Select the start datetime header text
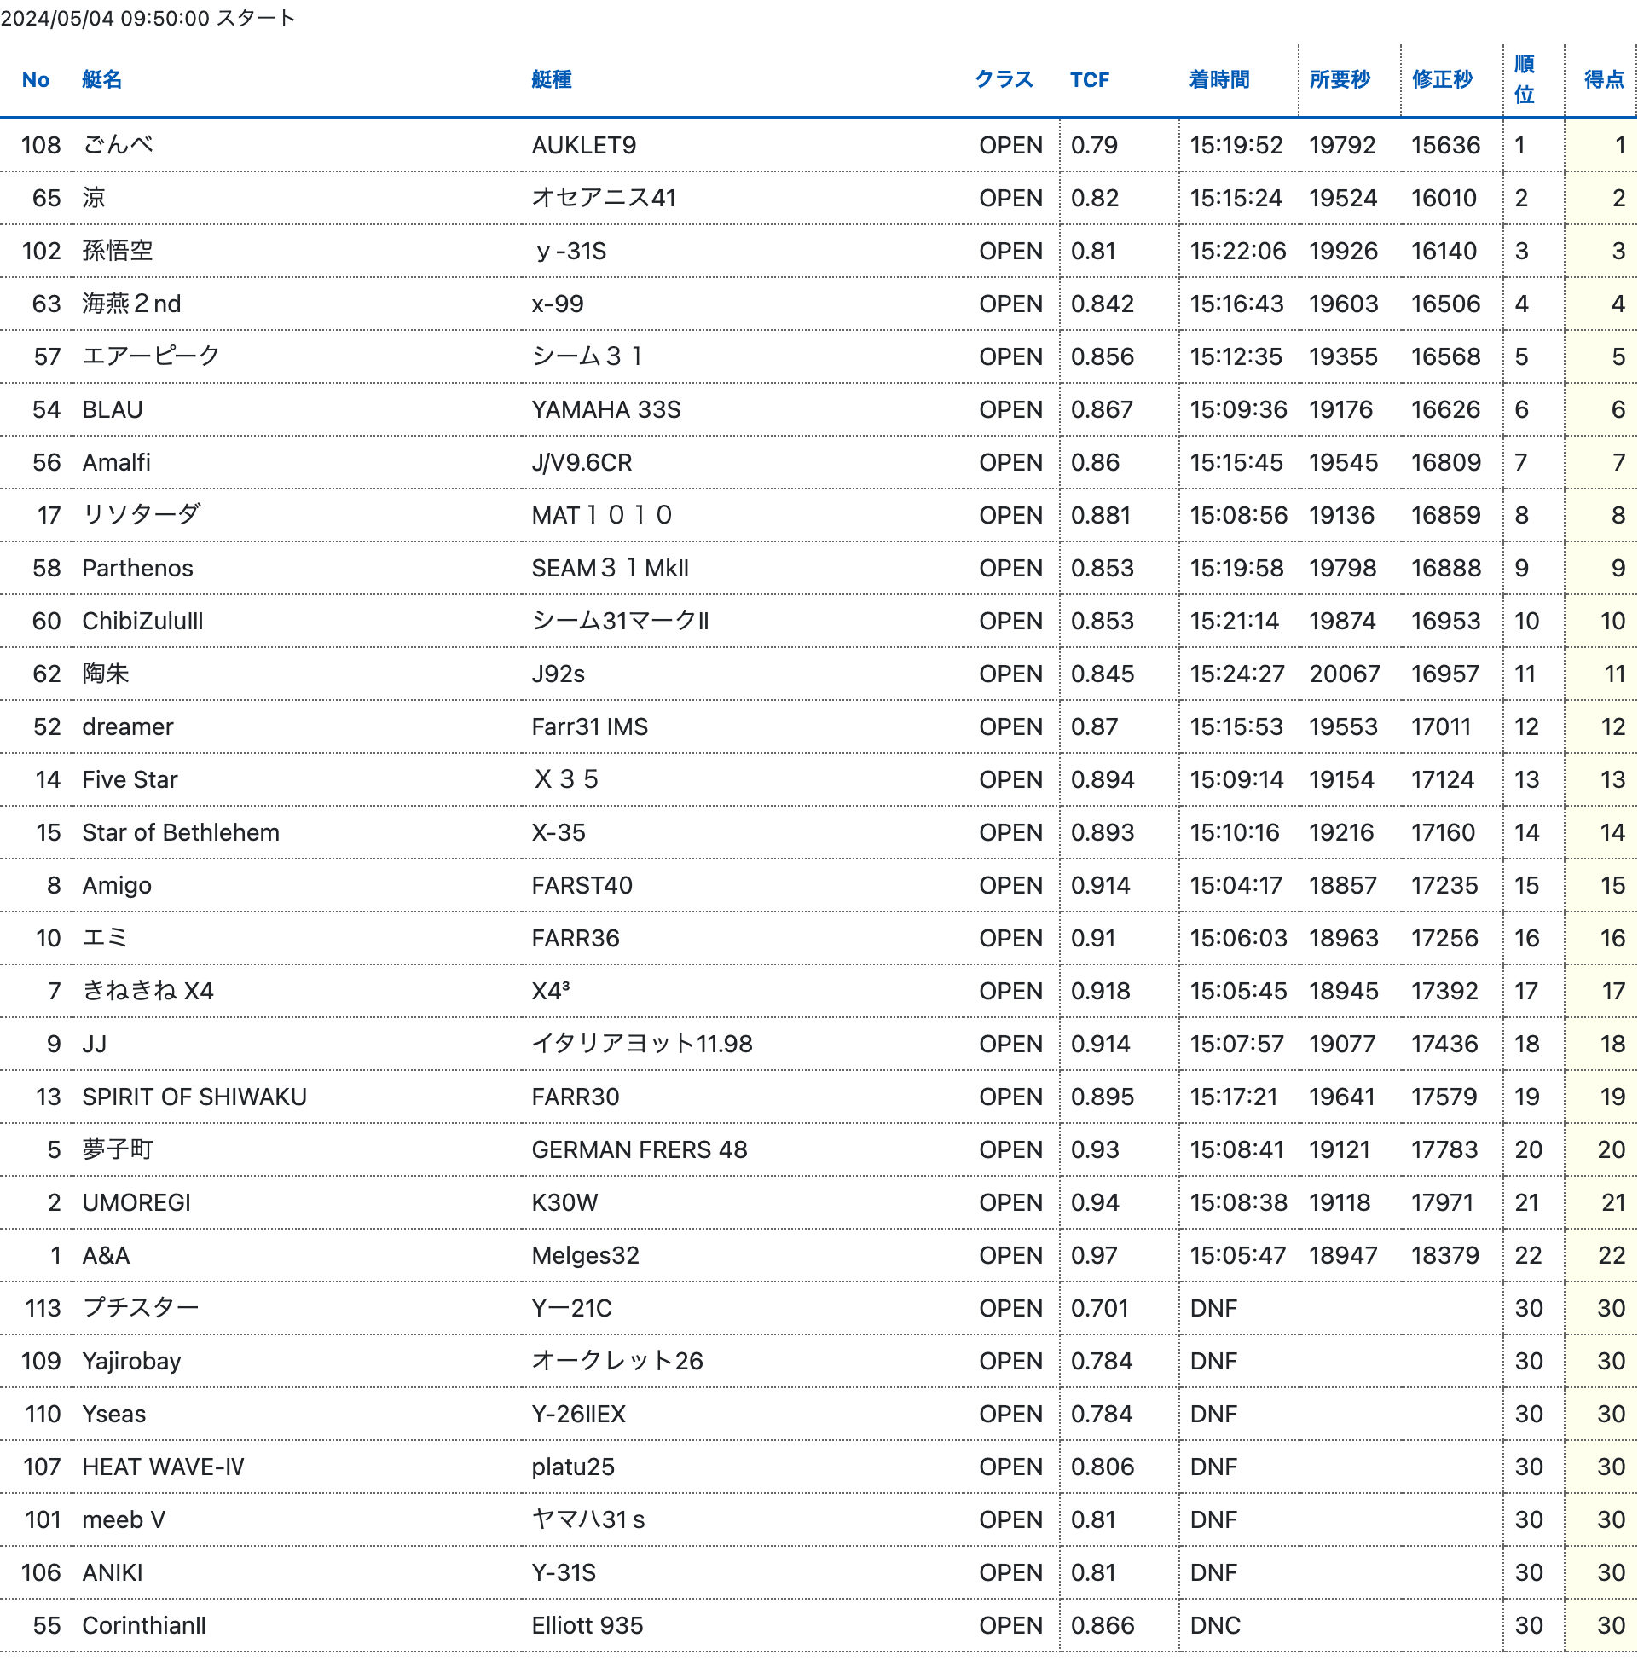The width and height of the screenshot is (1638, 1661). click(x=148, y=18)
